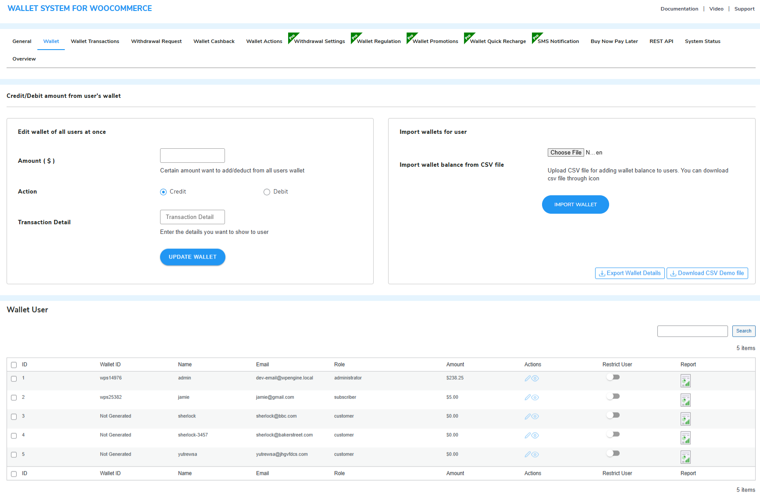Screen dimensions: 760x495
Task: Check the checkbox for sherlock row ID 3
Action: 14,417
